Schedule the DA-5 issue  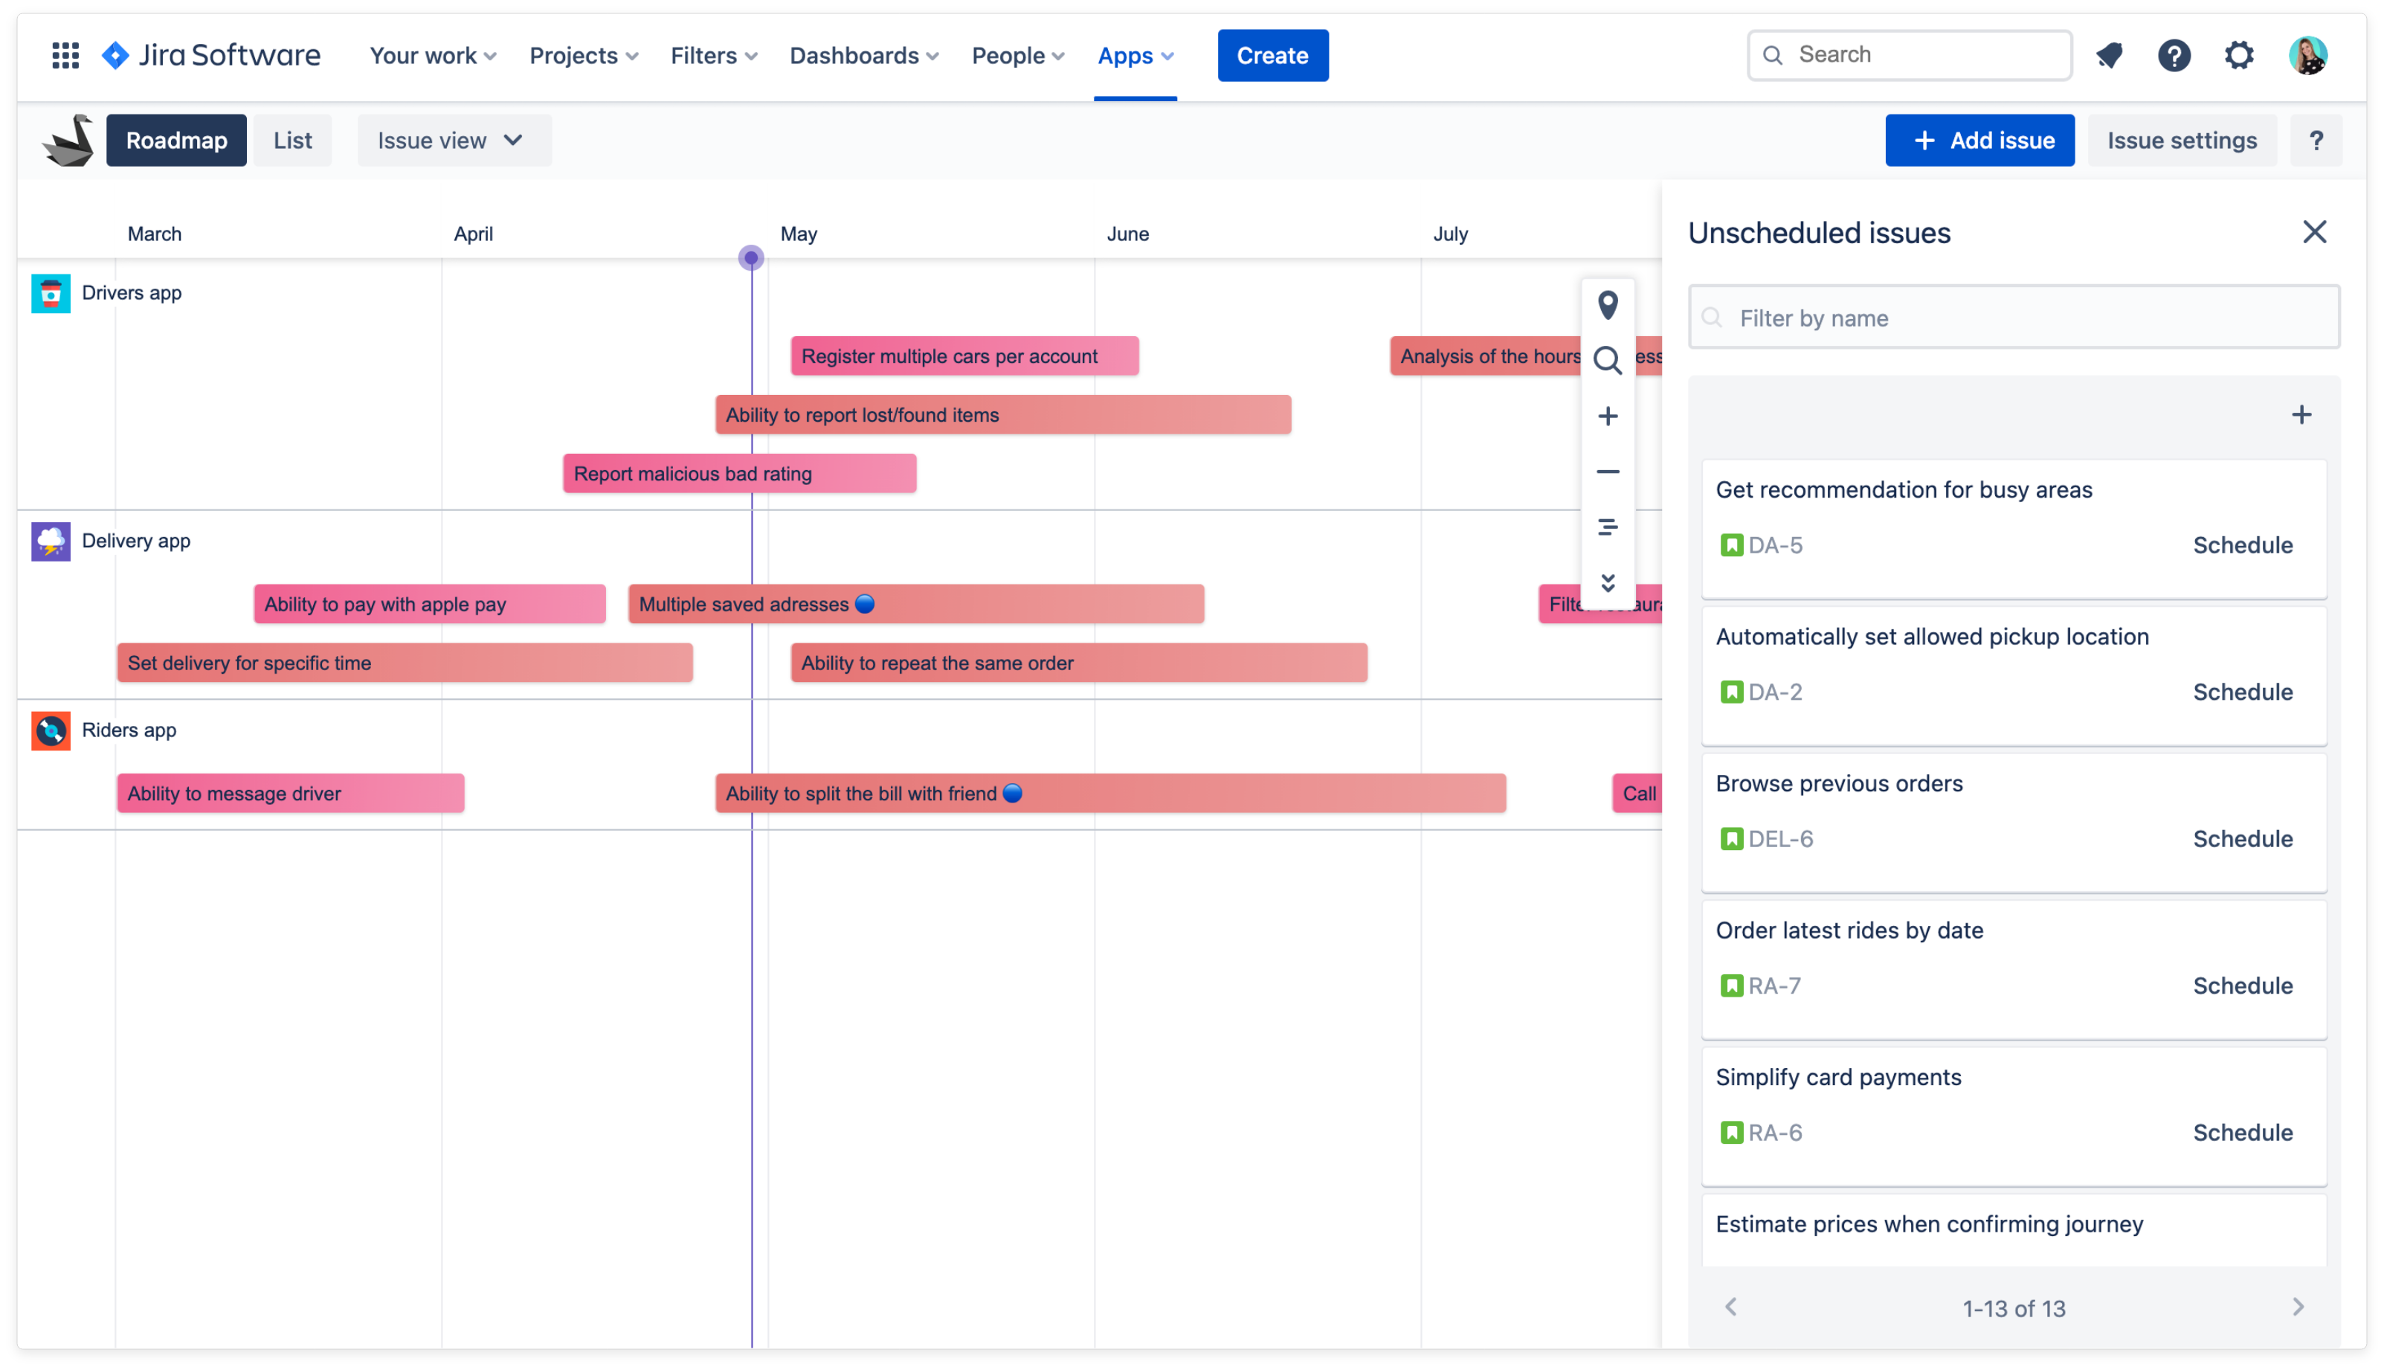pyautogui.click(x=2242, y=544)
